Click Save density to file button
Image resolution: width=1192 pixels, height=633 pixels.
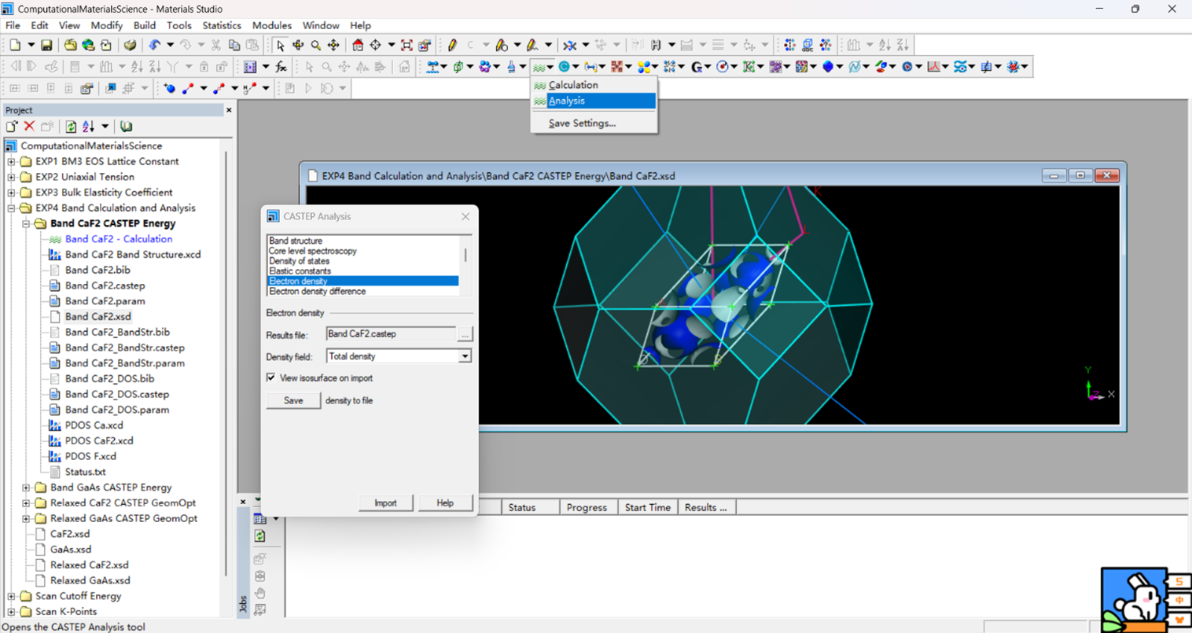tap(293, 401)
